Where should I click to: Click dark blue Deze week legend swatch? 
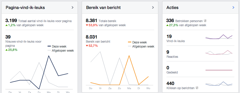click(49, 46)
